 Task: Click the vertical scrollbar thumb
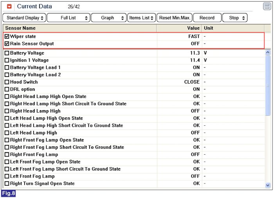(x=268, y=86)
